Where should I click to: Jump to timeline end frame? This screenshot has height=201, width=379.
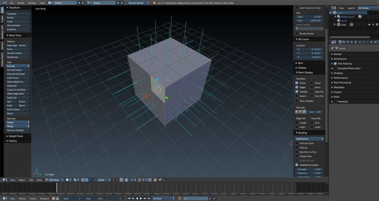pyautogui.click(x=149, y=199)
